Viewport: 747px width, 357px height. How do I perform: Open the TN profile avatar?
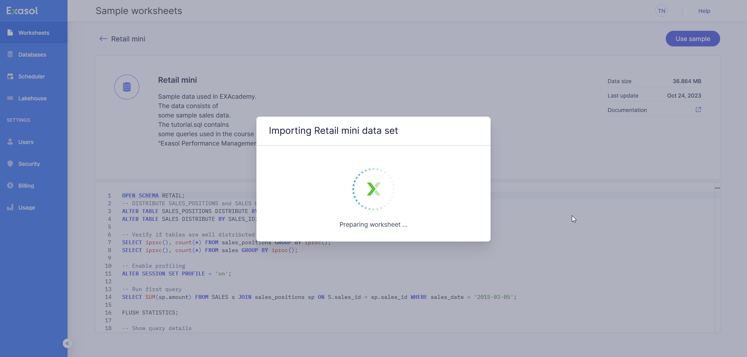point(662,11)
